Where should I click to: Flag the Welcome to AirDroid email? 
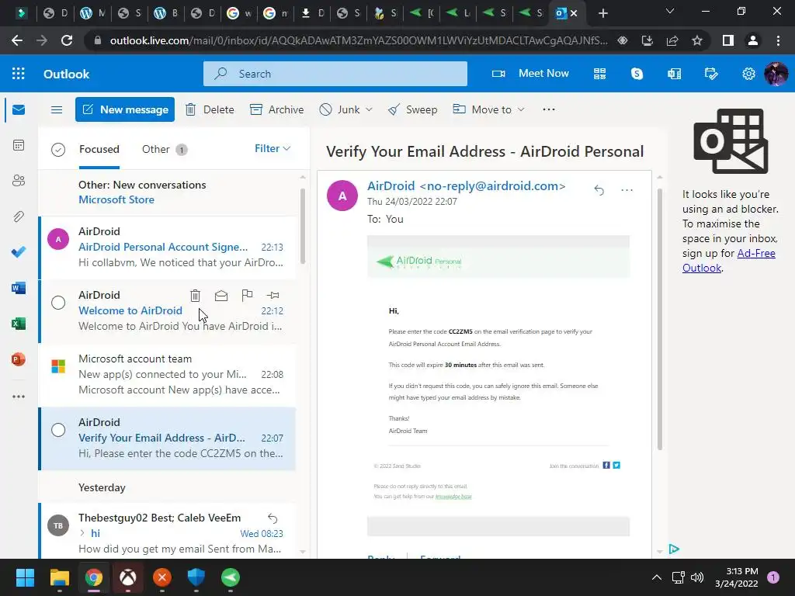click(x=247, y=295)
